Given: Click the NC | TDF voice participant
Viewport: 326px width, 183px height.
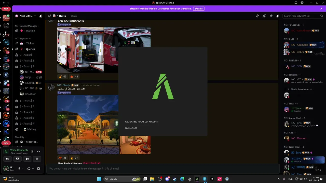Looking at the screenshot, I should click(31, 88).
